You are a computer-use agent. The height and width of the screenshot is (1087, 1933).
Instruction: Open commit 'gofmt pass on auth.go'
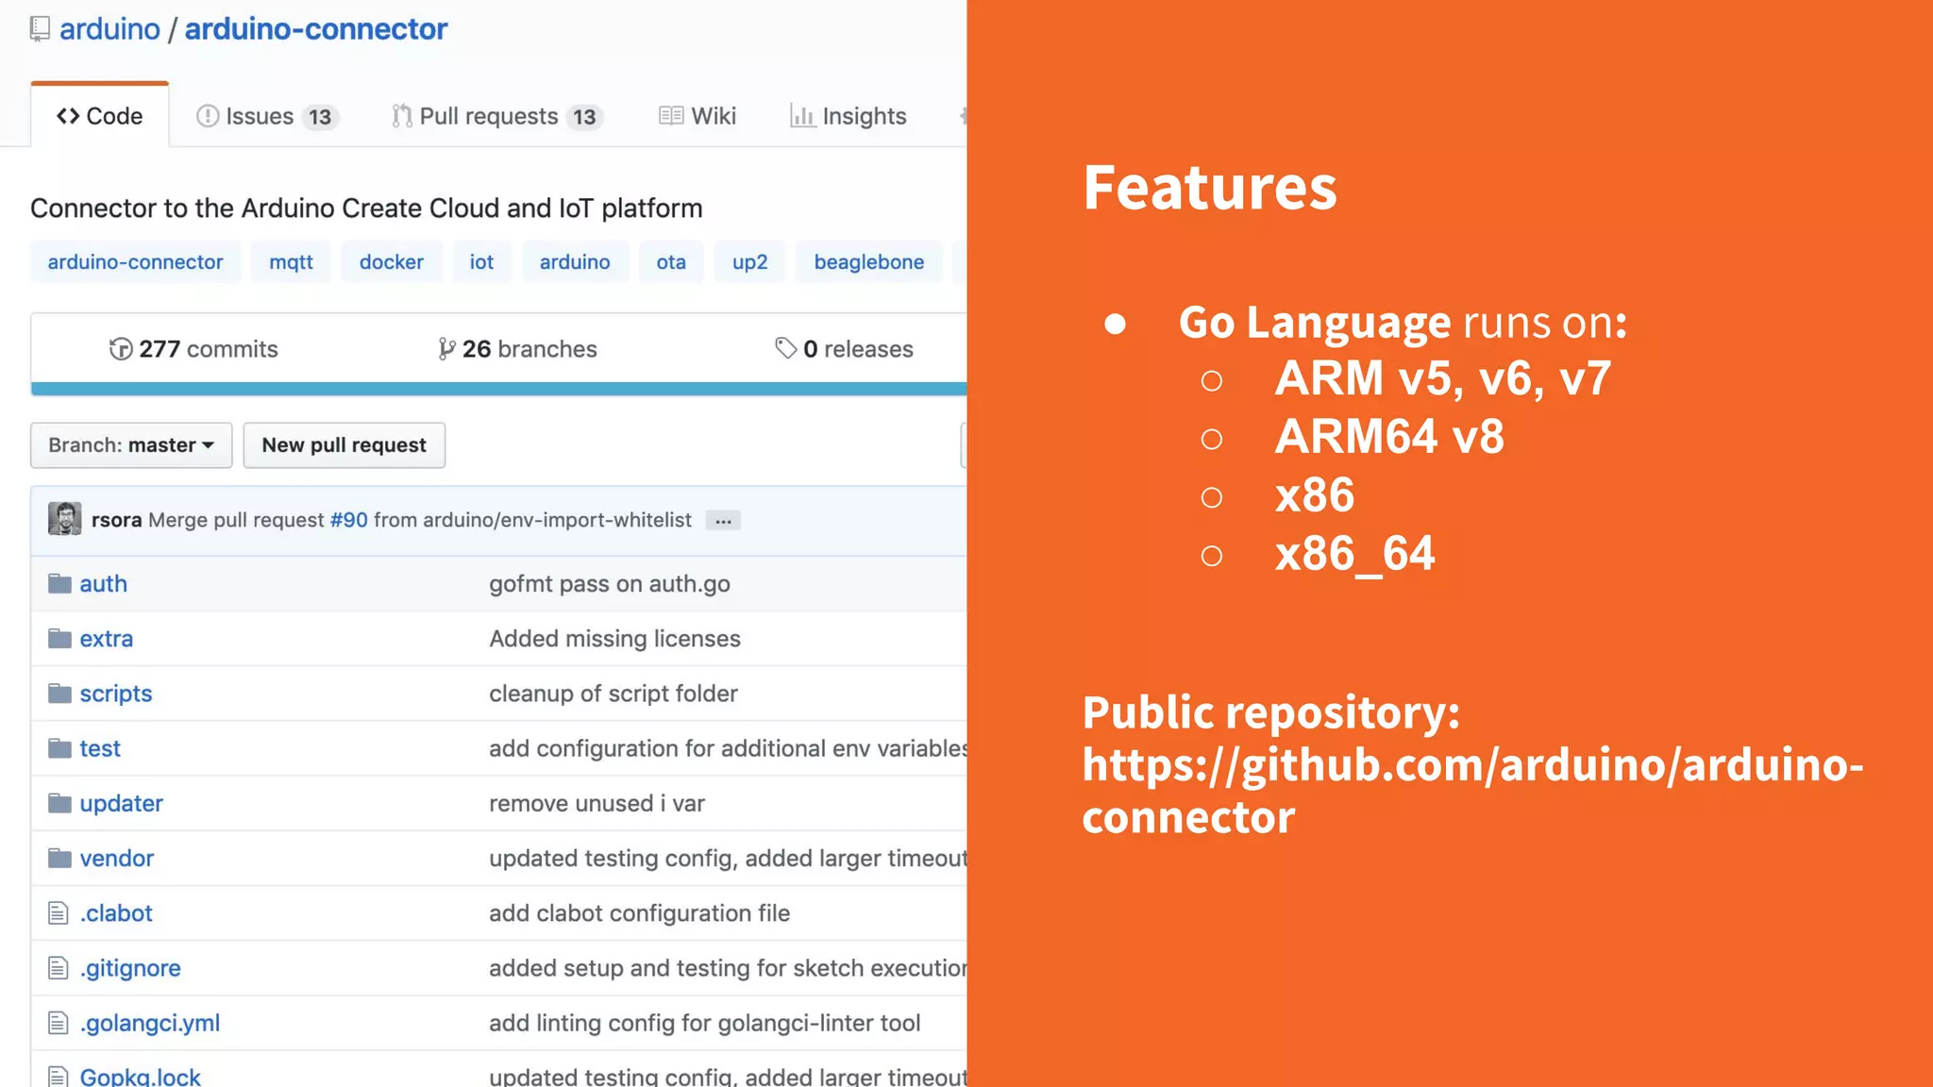point(609,584)
